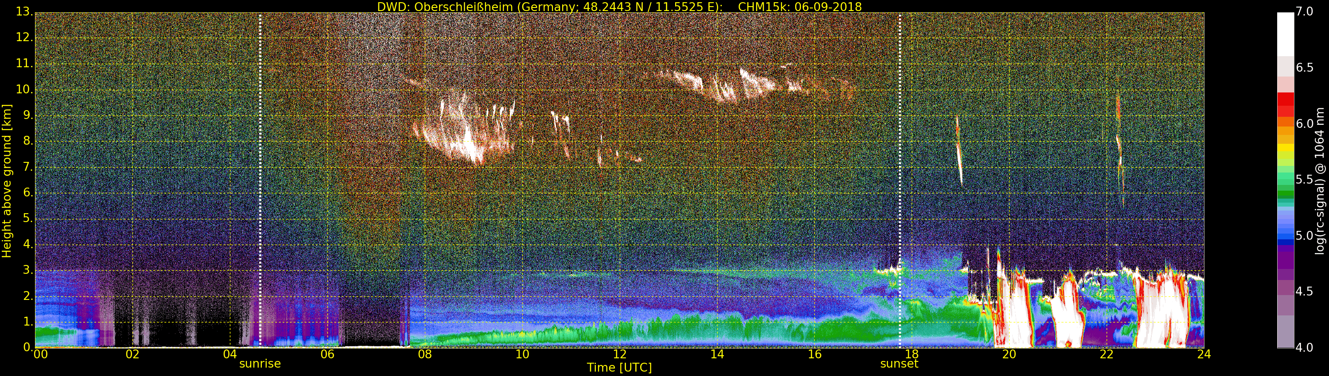Click the chart title 'DWD: Oberschleißheim (Germany; 48.2443 N / 11.5525 E)'

click(549, 7)
